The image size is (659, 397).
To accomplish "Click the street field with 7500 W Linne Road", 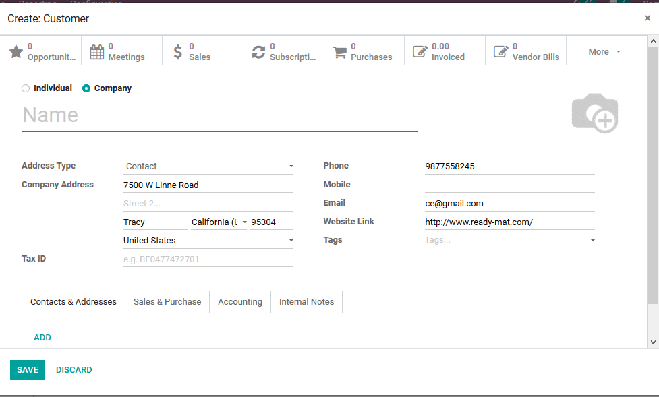I will click(208, 185).
